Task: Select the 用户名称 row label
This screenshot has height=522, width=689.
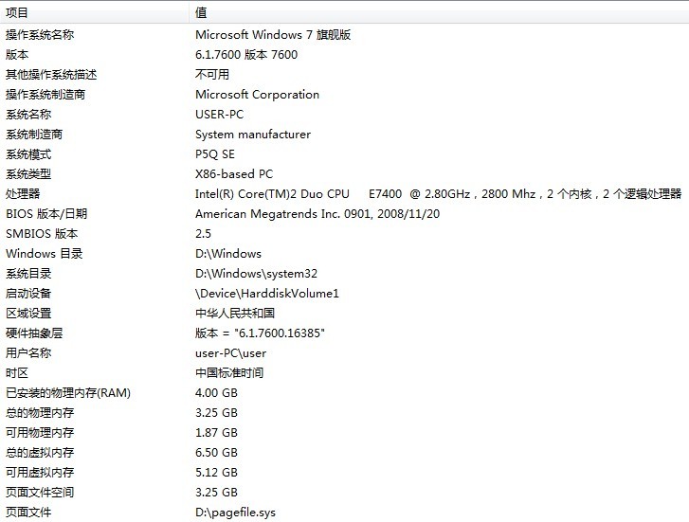Action: [x=28, y=353]
